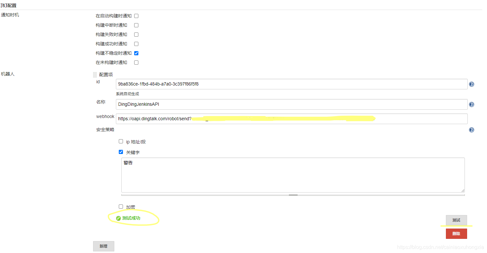
Task: Focus the 名称 field with DingDingJenkinsAPI
Action: click(291, 104)
